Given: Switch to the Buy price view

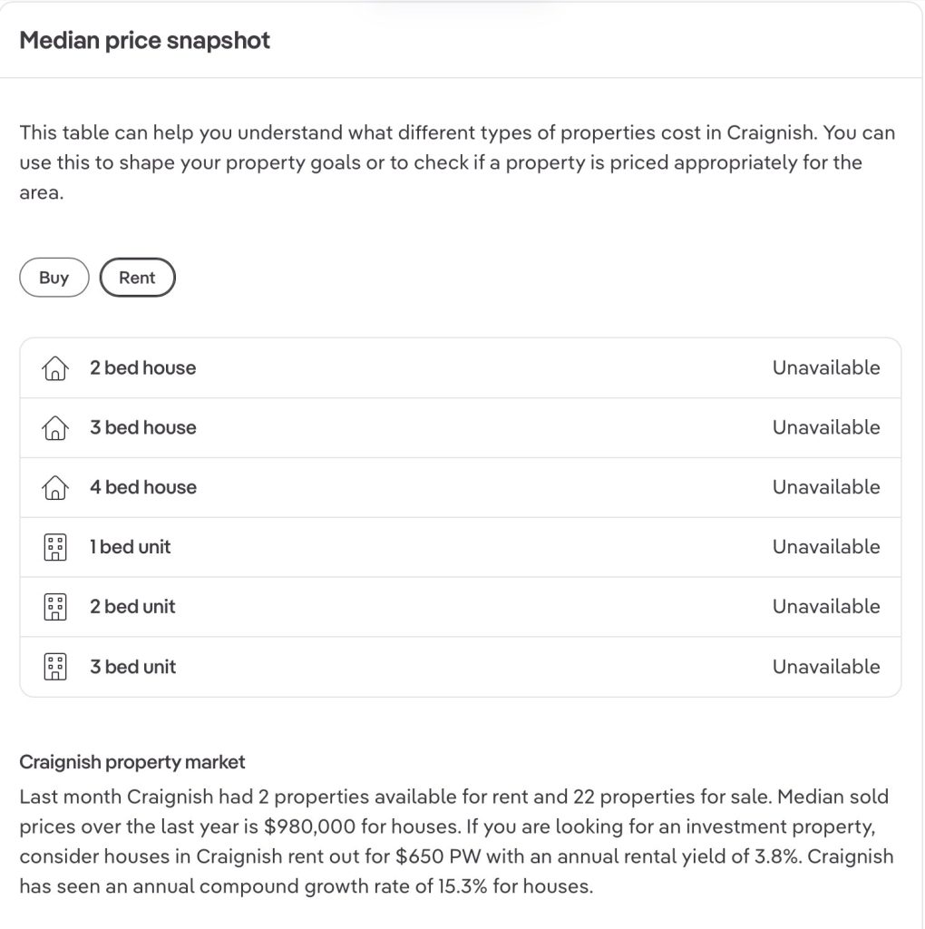Looking at the screenshot, I should click(x=54, y=278).
